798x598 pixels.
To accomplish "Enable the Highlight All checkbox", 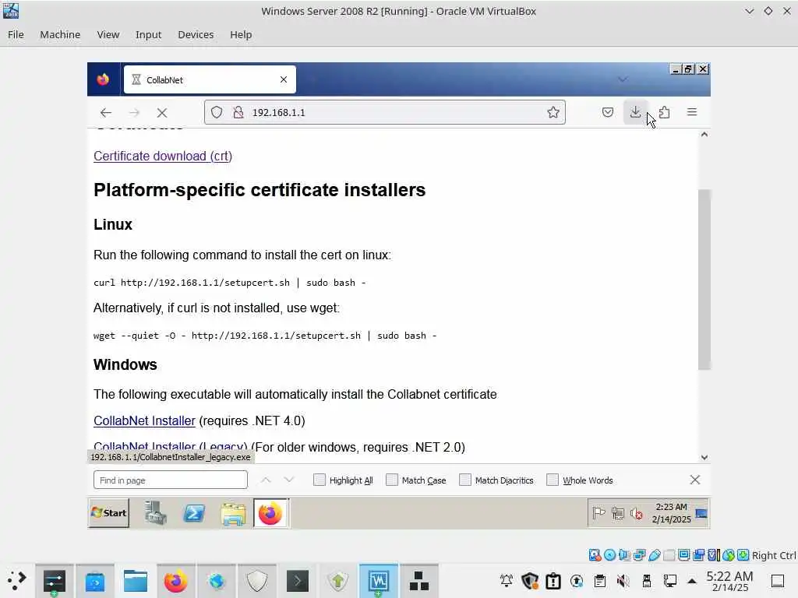I will point(320,480).
